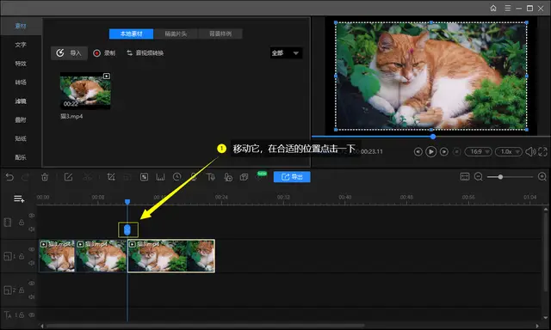Image resolution: width=551 pixels, height=330 pixels.
Task: Click the timeline zoom slider knob
Action: tap(500, 177)
